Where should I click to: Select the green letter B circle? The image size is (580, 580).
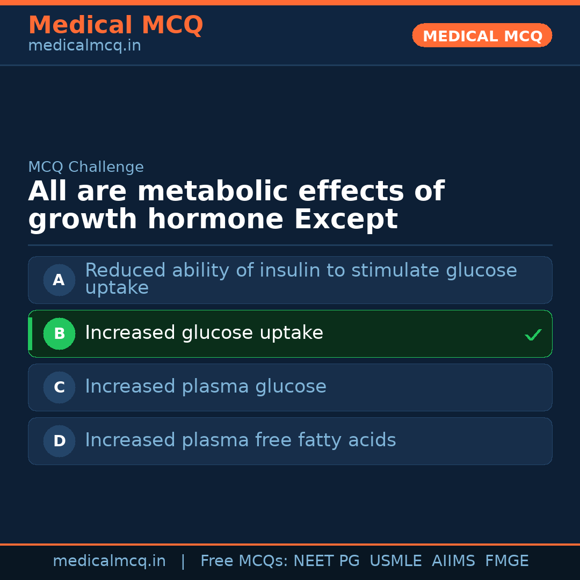pos(59,334)
